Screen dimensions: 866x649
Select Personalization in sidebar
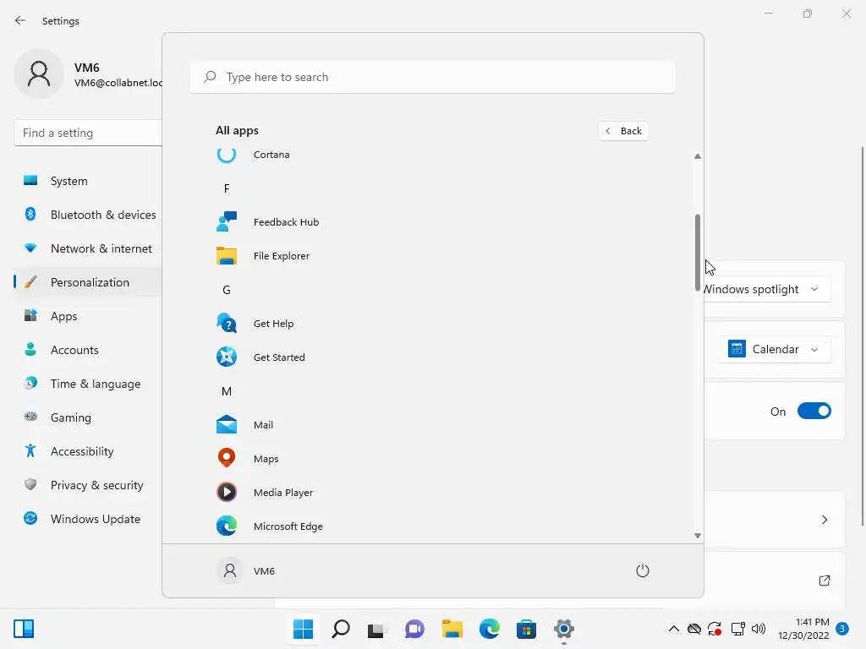(88, 282)
